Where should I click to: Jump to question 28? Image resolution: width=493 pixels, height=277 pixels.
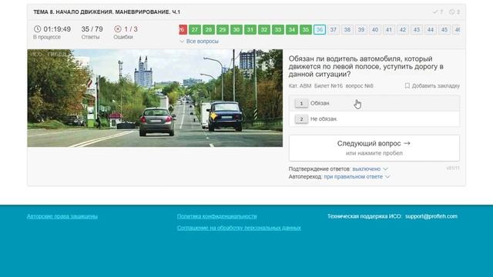click(209, 30)
